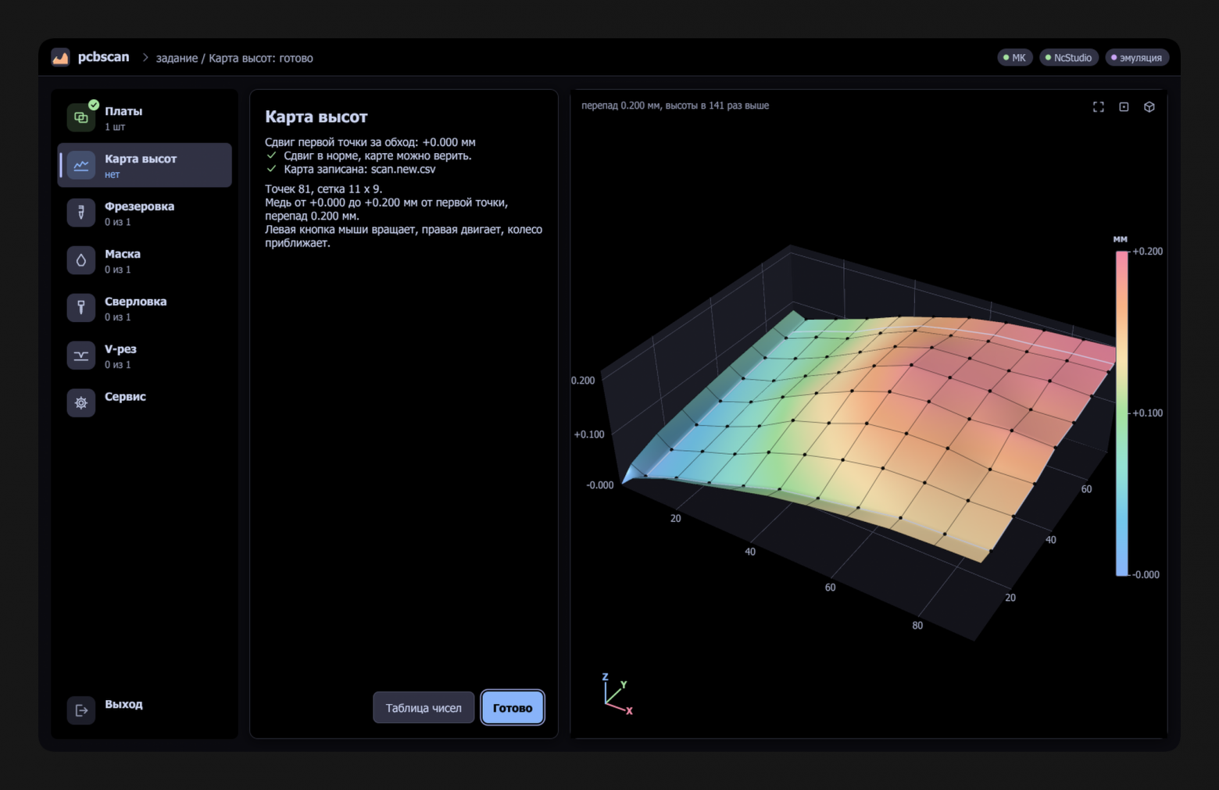Click the line 'Точек 81, сетка 11 x 9.'
Viewport: 1219px width, 790px height.
[x=324, y=189]
